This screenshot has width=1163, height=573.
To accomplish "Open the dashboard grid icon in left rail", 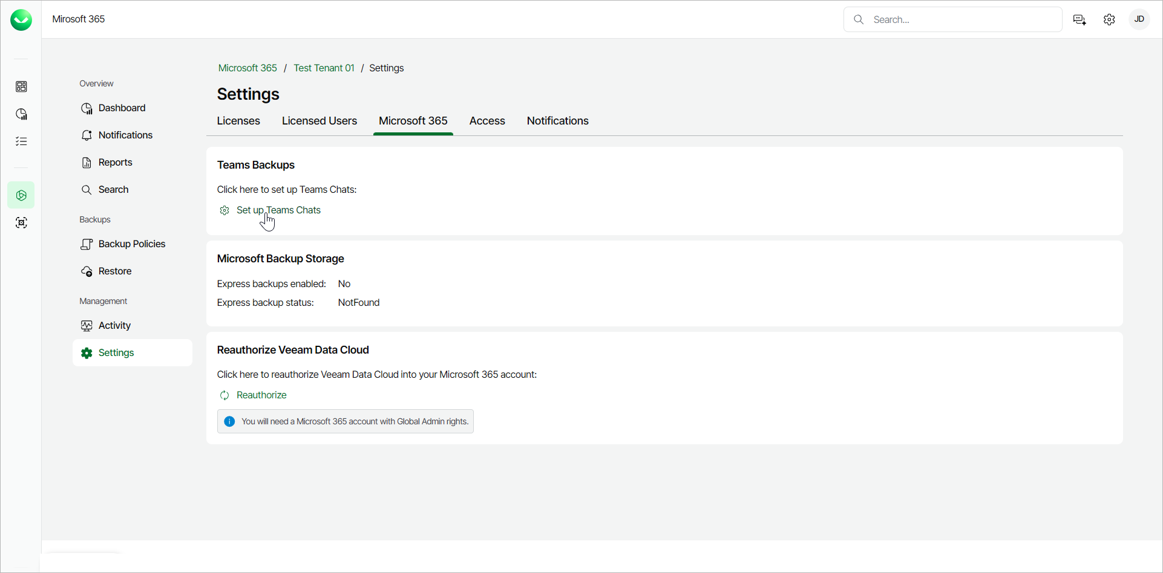I will tap(21, 87).
